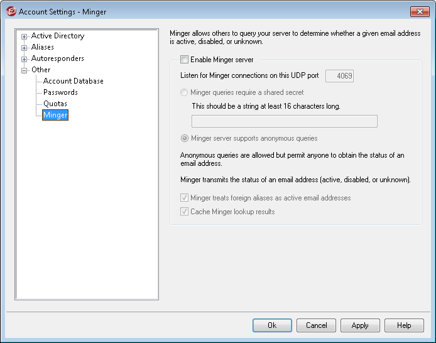
Task: Open the Passwords settings page
Action: [x=60, y=93]
